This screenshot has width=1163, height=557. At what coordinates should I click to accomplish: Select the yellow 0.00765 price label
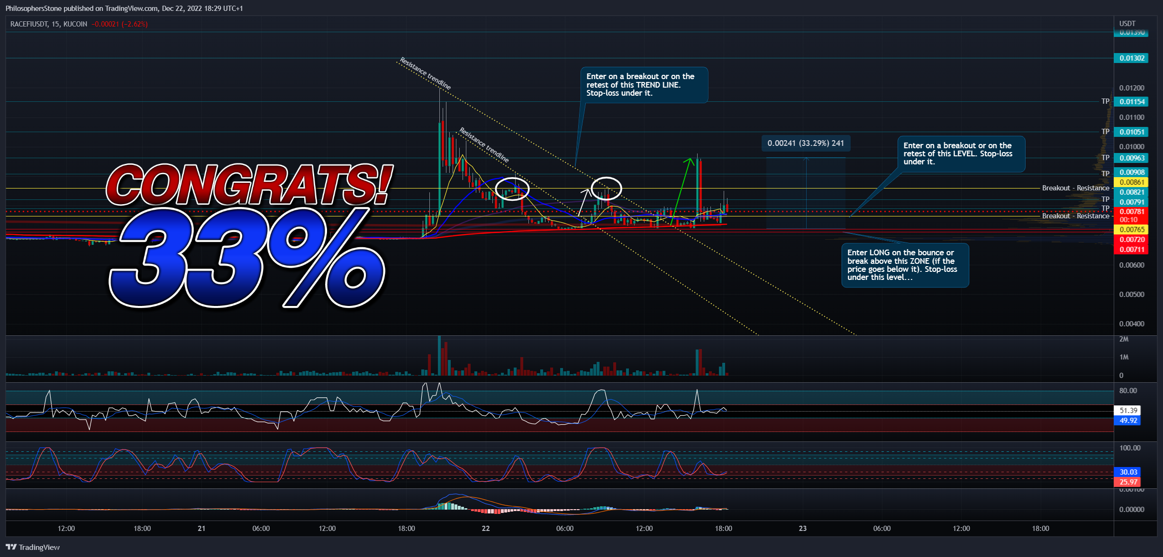pos(1132,230)
